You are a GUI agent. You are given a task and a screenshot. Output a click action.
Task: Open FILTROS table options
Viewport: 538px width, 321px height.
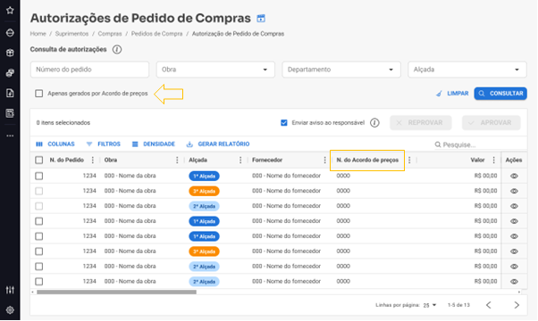(x=104, y=144)
